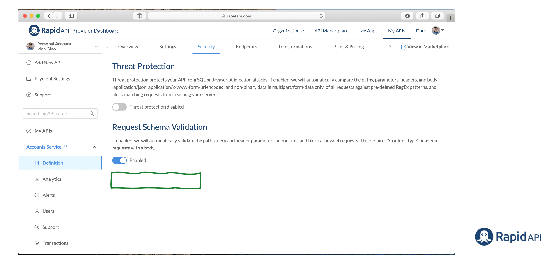The width and height of the screenshot is (546, 259).
Task: Click the Safari share icon
Action: tap(422, 16)
